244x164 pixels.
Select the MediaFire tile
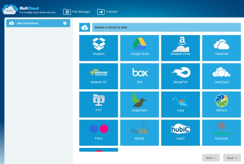(x=180, y=76)
